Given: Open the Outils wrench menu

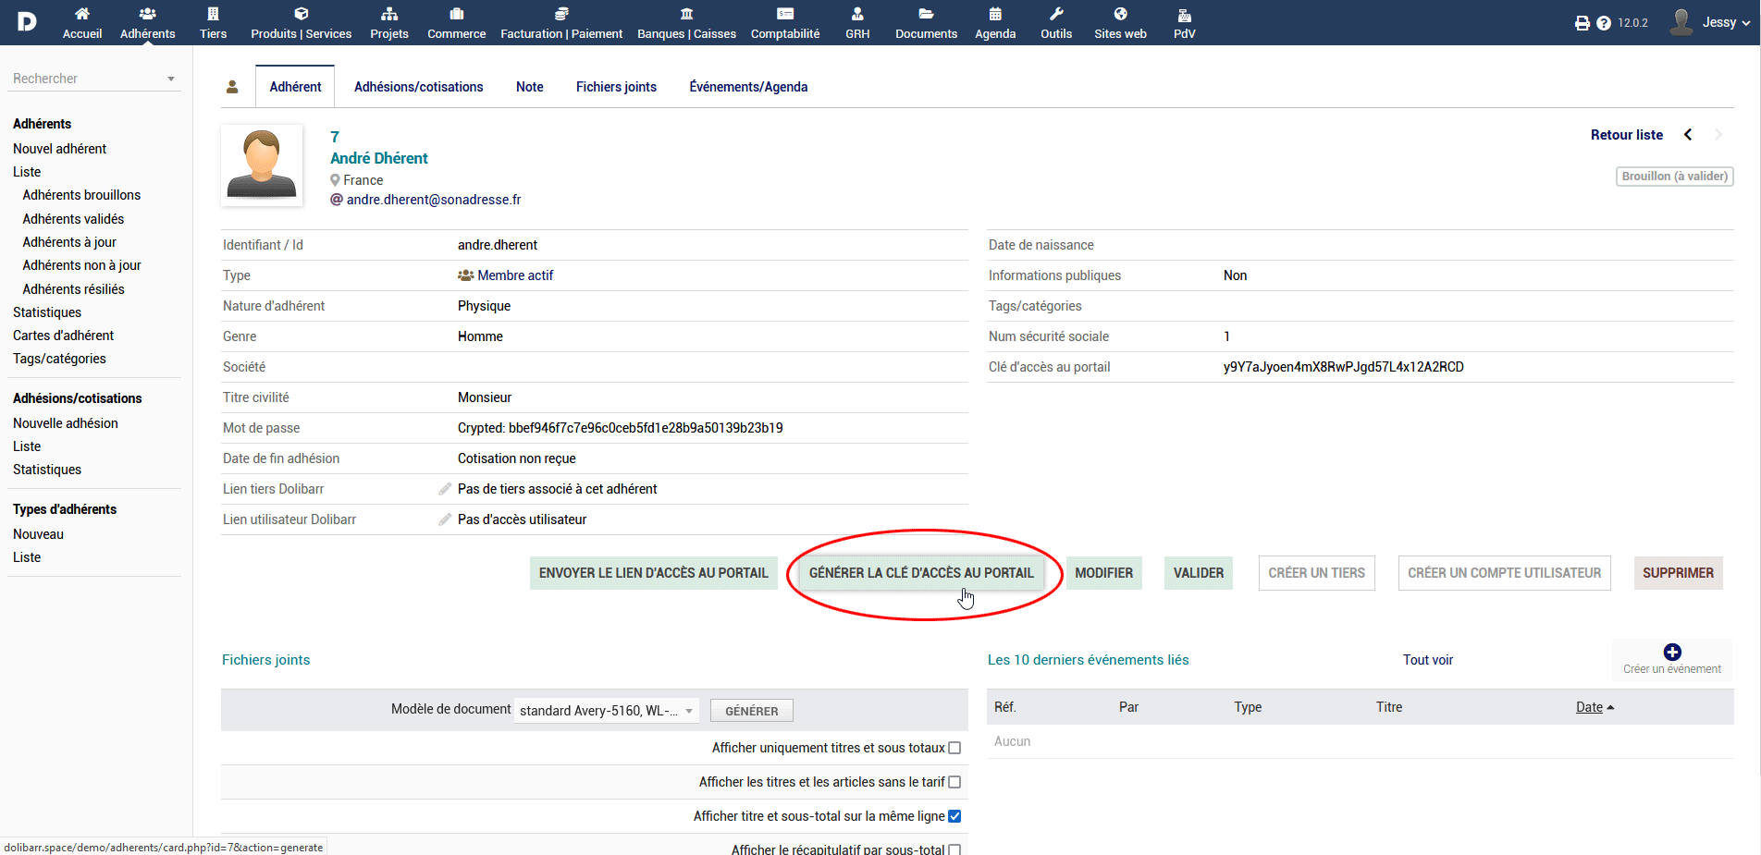Looking at the screenshot, I should tap(1055, 22).
